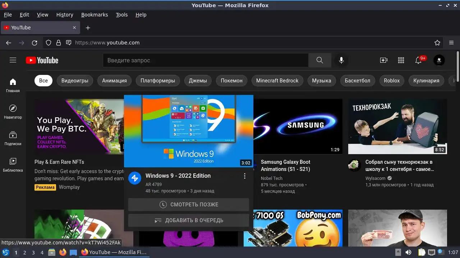Show site security lock info
460x258 pixels.
pos(59,43)
